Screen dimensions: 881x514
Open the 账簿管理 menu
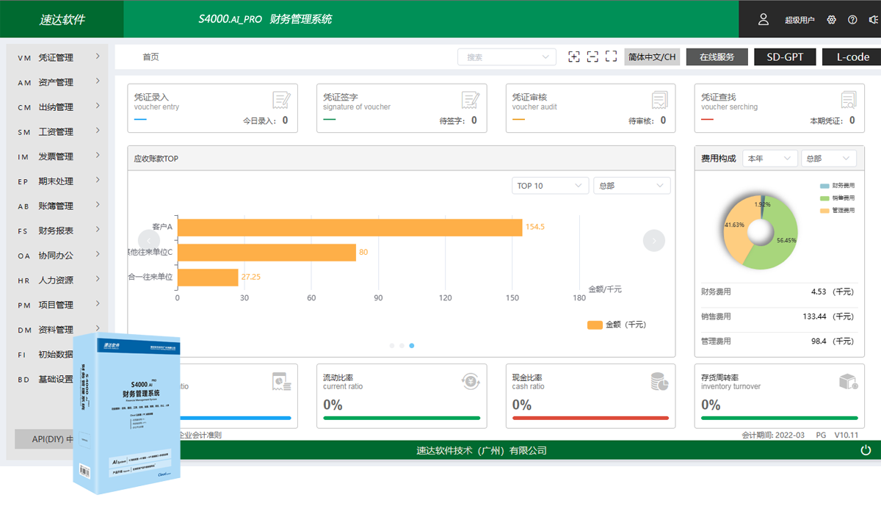click(57, 206)
